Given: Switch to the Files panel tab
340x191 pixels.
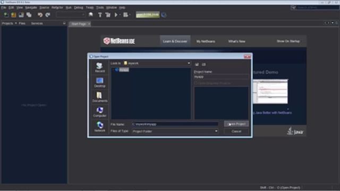Looking at the screenshot, I should [x=22, y=23].
